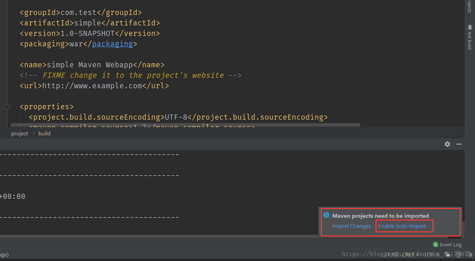The width and height of the screenshot is (475, 261).
Task: Click the Enable Auto-Import link
Action: (402, 226)
